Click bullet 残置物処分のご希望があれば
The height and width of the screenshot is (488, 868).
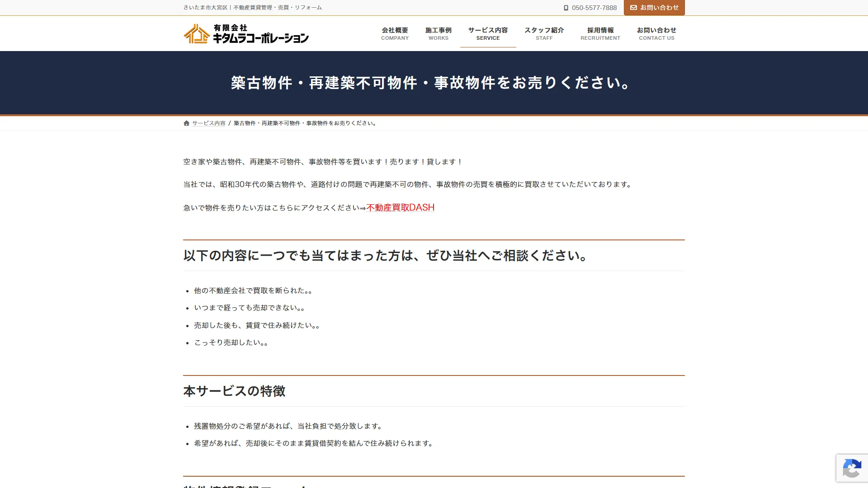[x=289, y=426]
